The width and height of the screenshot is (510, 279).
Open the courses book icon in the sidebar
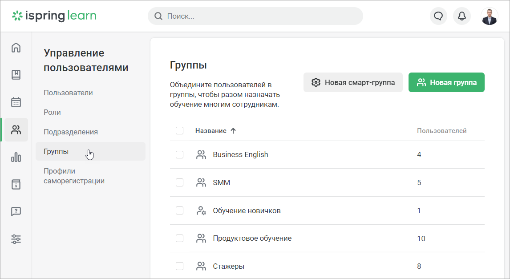pos(16,75)
